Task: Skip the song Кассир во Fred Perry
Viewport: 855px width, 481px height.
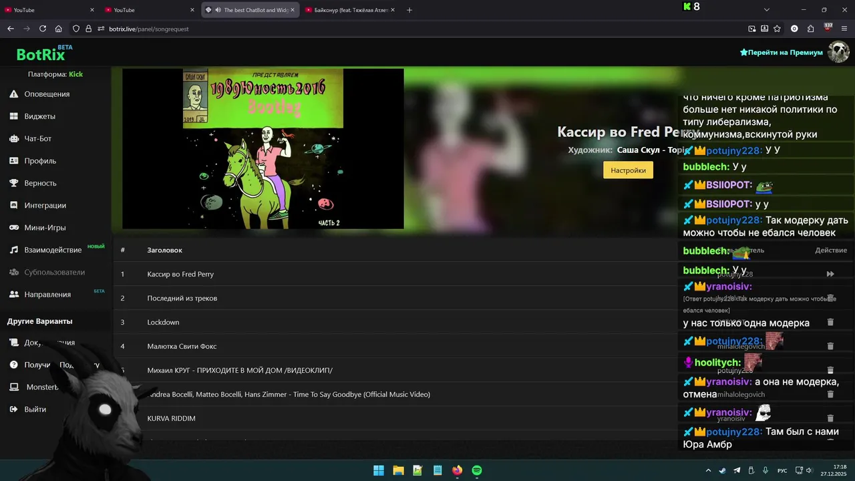Action: 830,274
